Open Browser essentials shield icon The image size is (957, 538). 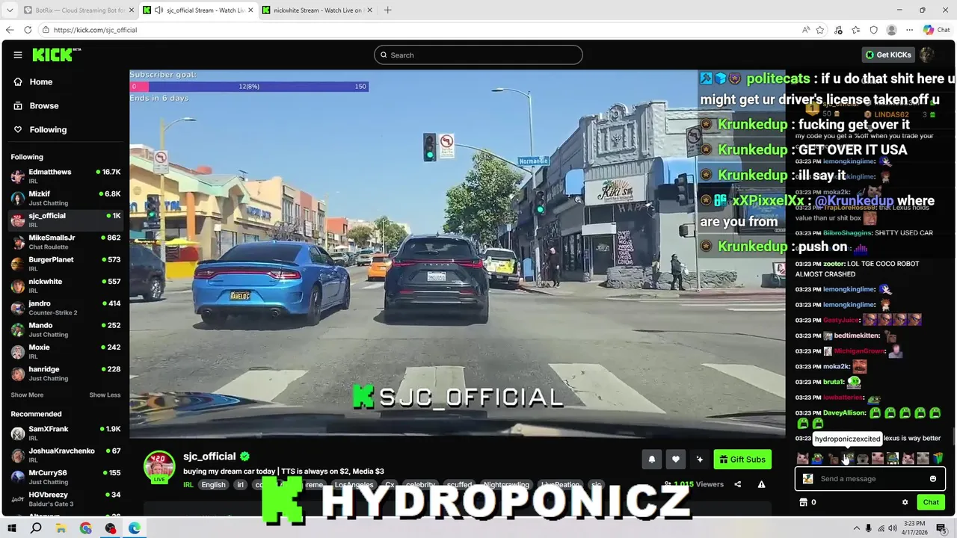pos(874,30)
